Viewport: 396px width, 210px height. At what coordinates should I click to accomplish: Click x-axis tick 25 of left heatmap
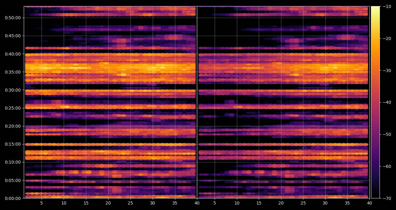click(130, 203)
